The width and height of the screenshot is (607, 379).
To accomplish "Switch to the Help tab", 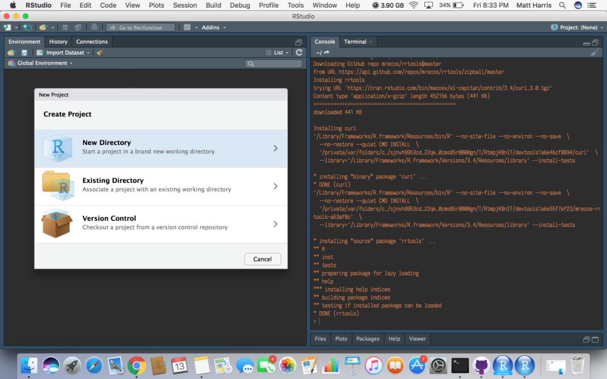I will (x=395, y=339).
